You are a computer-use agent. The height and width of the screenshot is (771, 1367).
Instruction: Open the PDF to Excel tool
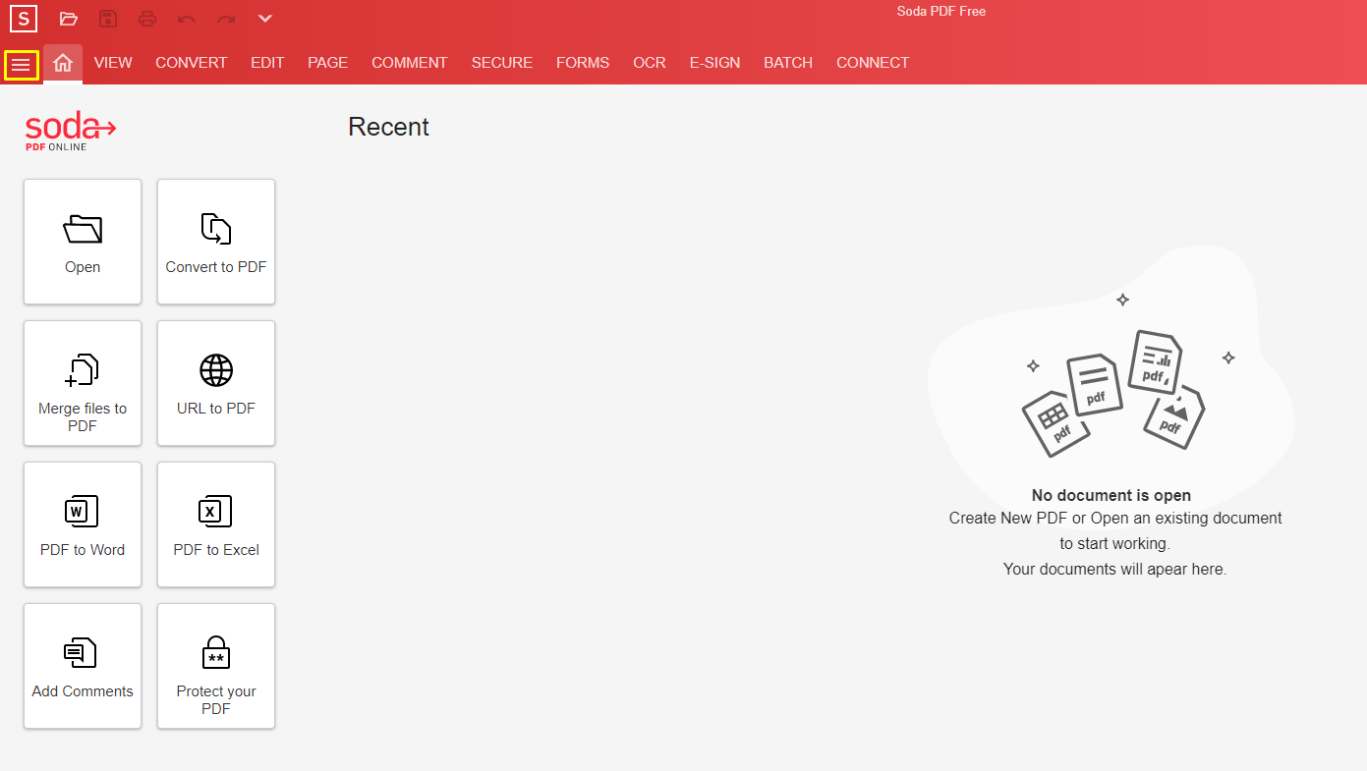(x=215, y=524)
